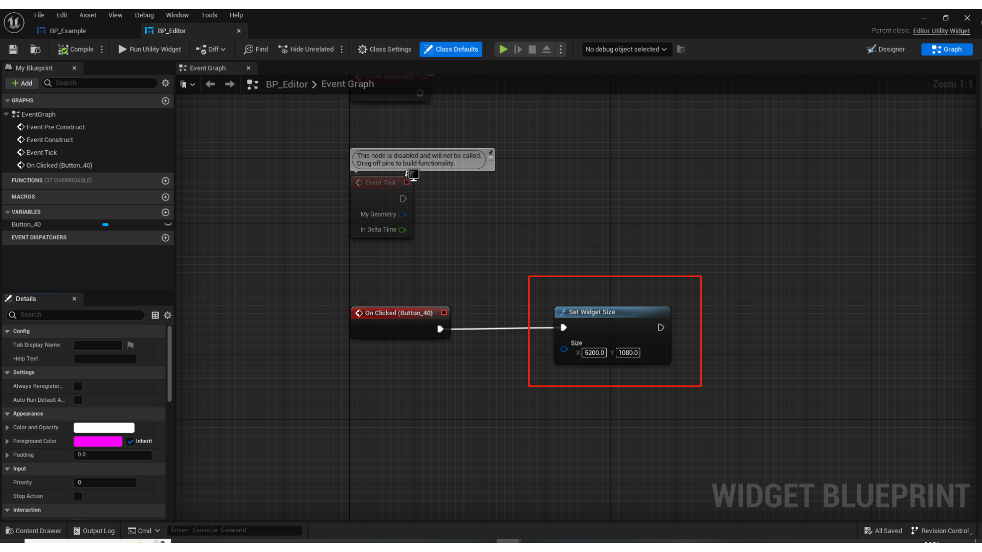Click Add button in My Blueprint
This screenshot has width=982, height=552.
[21, 83]
